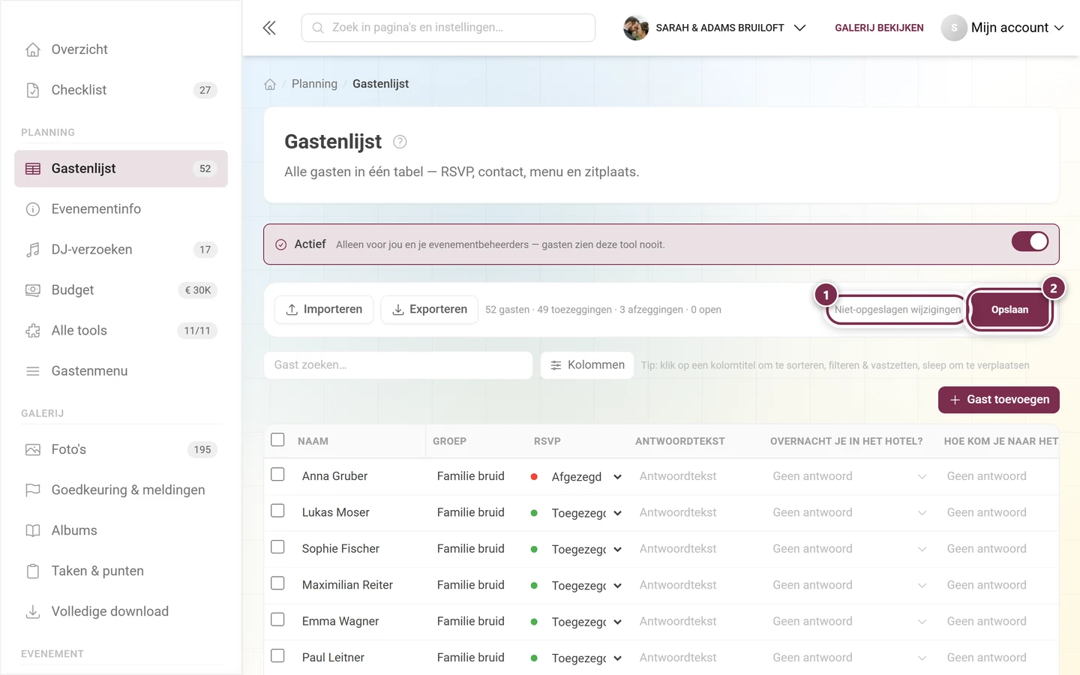This screenshot has height=675, width=1080.
Task: Click the Alle tools puzzle icon
Action: (33, 331)
